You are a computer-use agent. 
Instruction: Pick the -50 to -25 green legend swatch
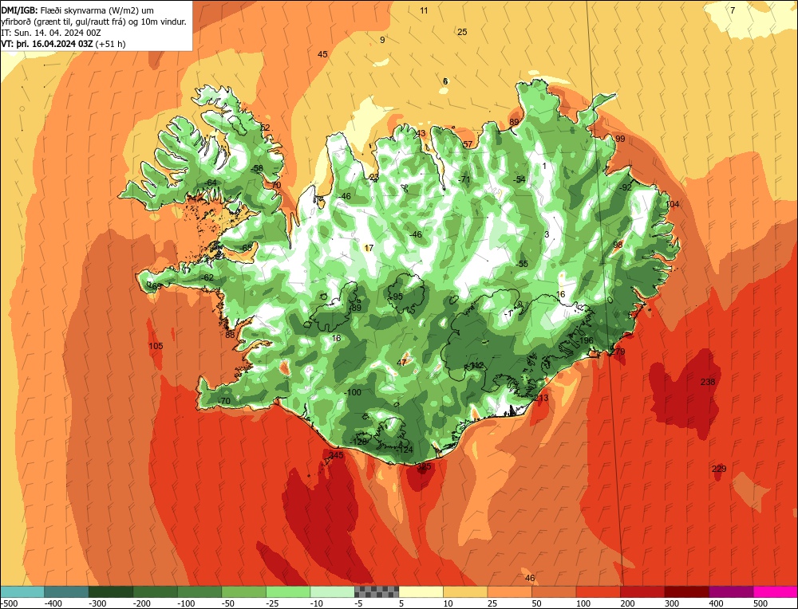click(243, 591)
